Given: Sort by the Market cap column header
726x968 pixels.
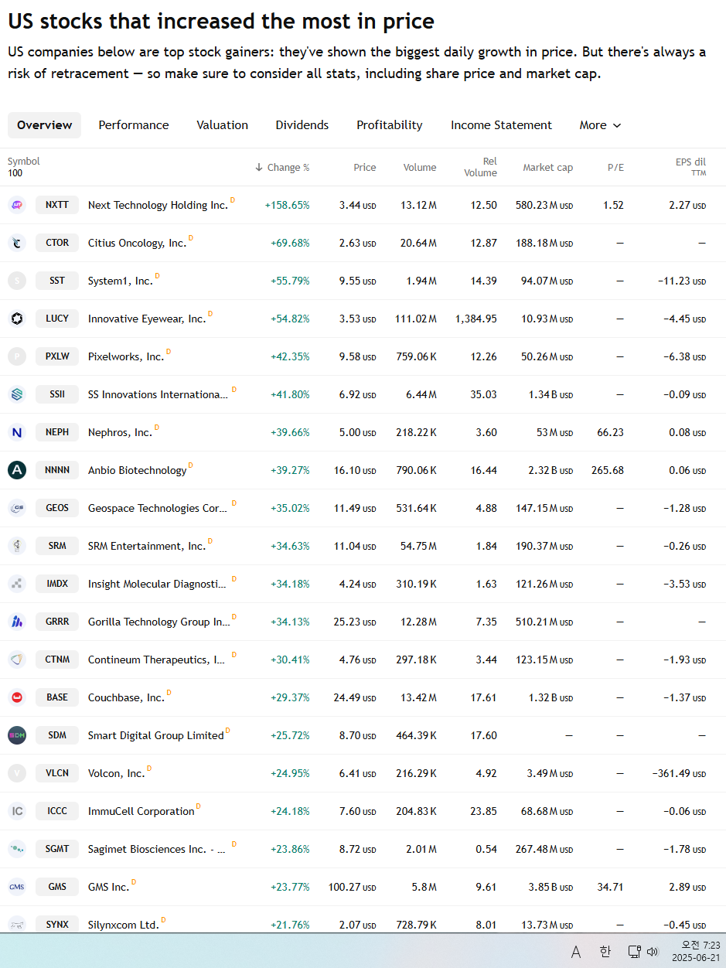Looking at the screenshot, I should (547, 167).
